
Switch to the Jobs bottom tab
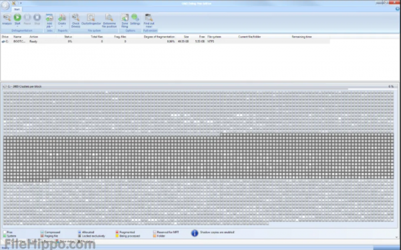pos(33,241)
